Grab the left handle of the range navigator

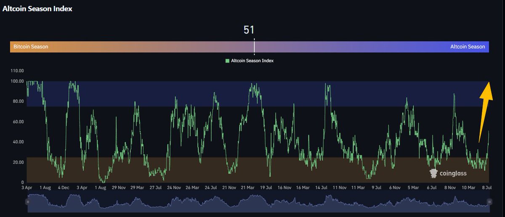click(x=28, y=202)
